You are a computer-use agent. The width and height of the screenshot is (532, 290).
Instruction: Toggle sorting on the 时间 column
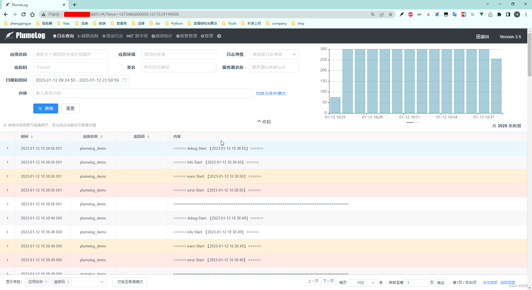tap(32, 136)
